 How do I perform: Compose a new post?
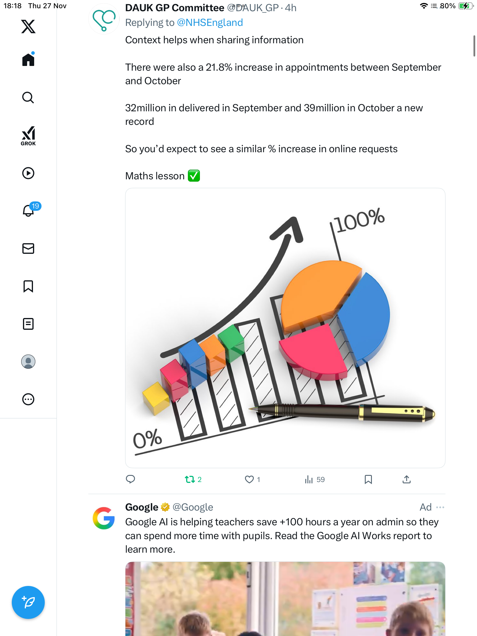tap(28, 602)
